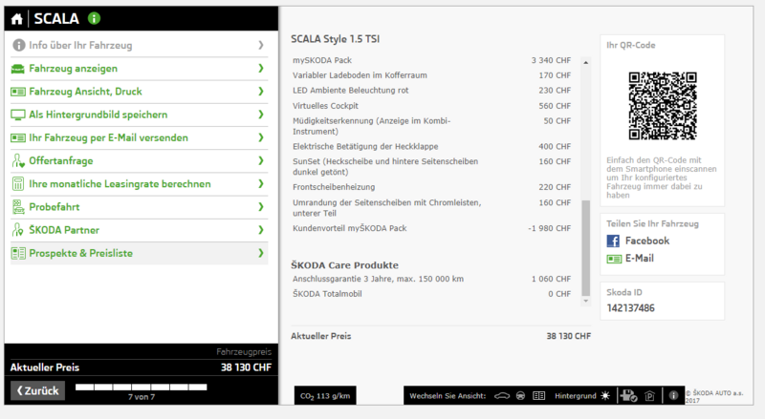Go back with the Zurück button
The width and height of the screenshot is (765, 419).
tap(37, 390)
